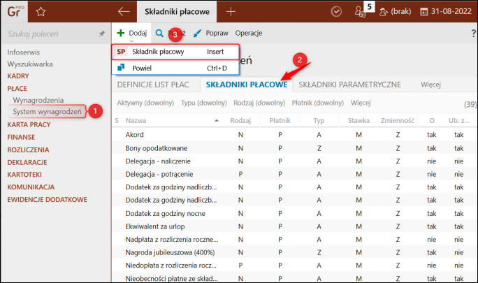Click the magnifier Pokaż icon
This screenshot has width=478, height=283.
point(159,33)
